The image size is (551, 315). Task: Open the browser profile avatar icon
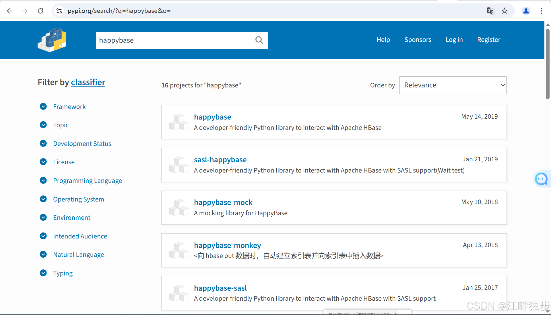coord(526,11)
